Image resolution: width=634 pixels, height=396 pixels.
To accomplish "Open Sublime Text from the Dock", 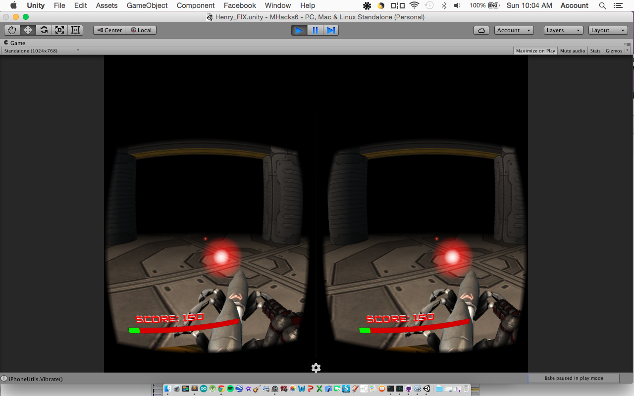I will (195, 389).
